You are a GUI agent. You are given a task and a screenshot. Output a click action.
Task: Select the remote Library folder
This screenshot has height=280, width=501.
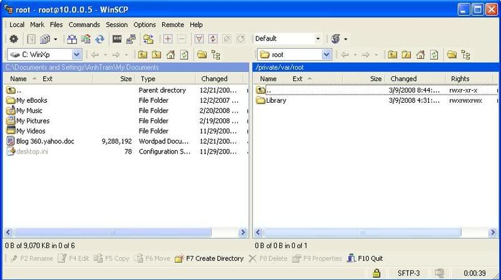click(271, 100)
